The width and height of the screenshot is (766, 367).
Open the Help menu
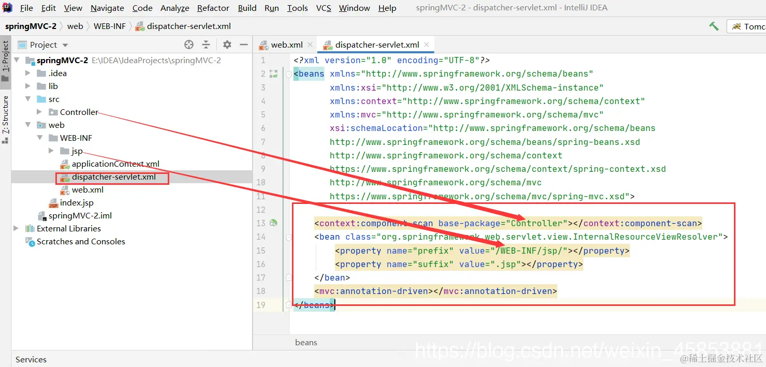pyautogui.click(x=387, y=8)
